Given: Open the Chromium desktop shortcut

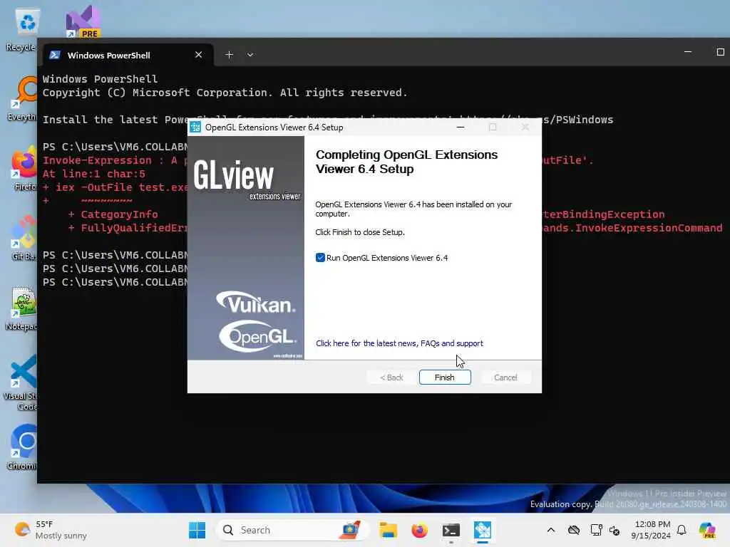Looking at the screenshot, I should coord(22,447).
